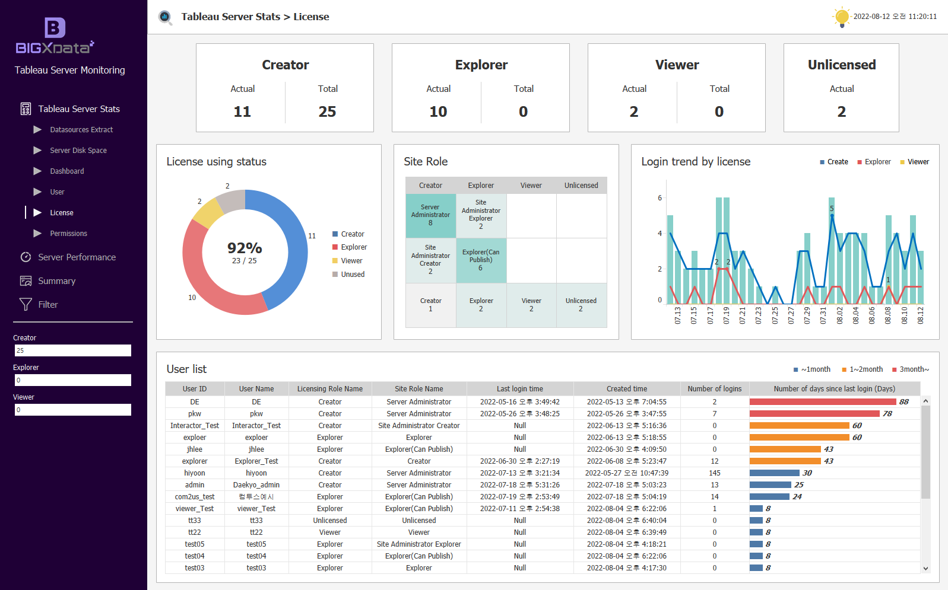Click the Summary dashboard icon
Viewport: 948px width, 590px height.
26,280
